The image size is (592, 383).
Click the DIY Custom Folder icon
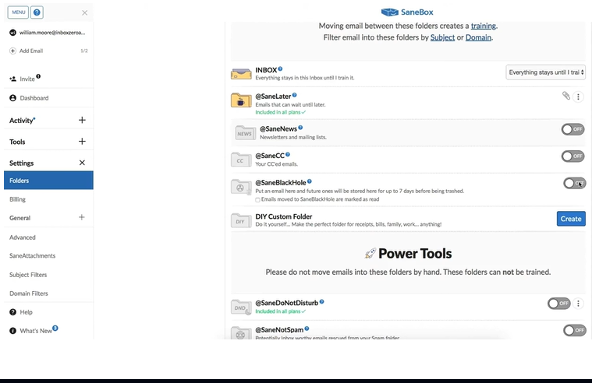tap(241, 221)
